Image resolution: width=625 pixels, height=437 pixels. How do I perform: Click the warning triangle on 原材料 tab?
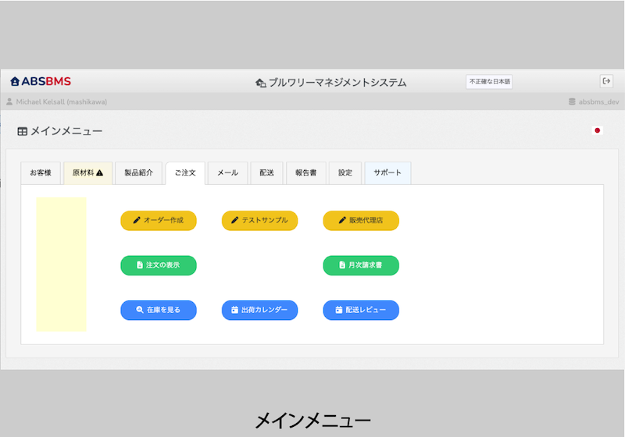click(100, 172)
